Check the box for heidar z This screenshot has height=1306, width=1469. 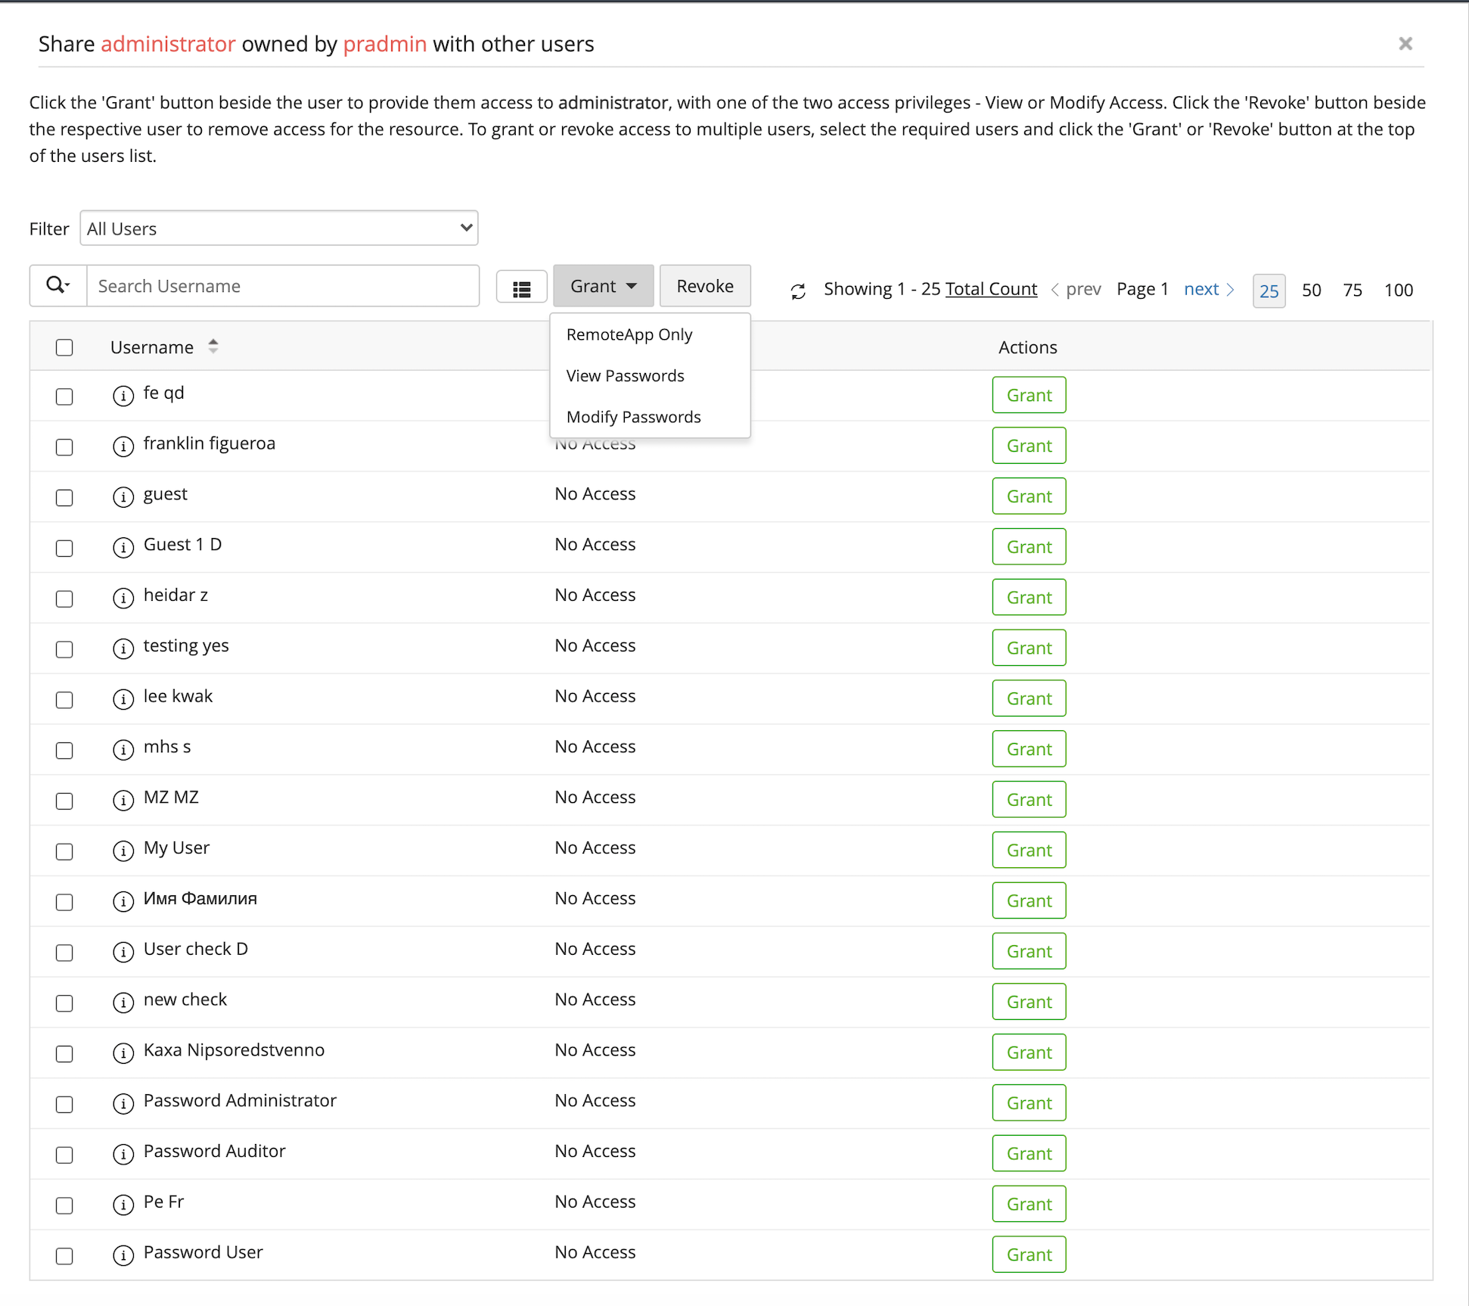[x=64, y=599]
